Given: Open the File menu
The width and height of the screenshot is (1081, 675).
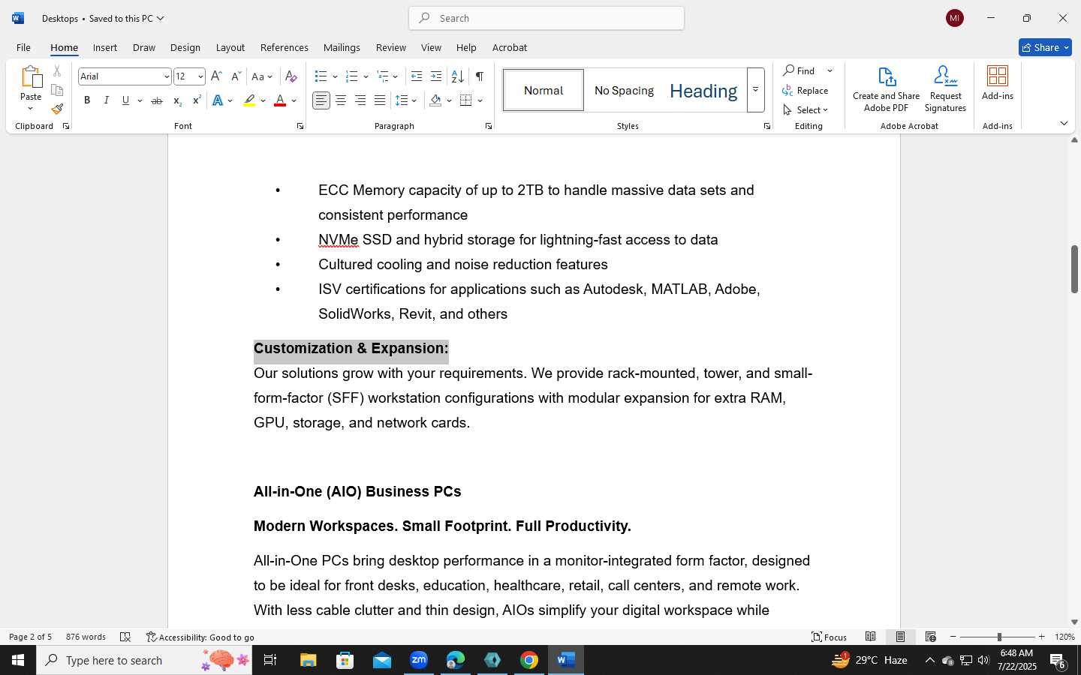Looking at the screenshot, I should tap(23, 47).
